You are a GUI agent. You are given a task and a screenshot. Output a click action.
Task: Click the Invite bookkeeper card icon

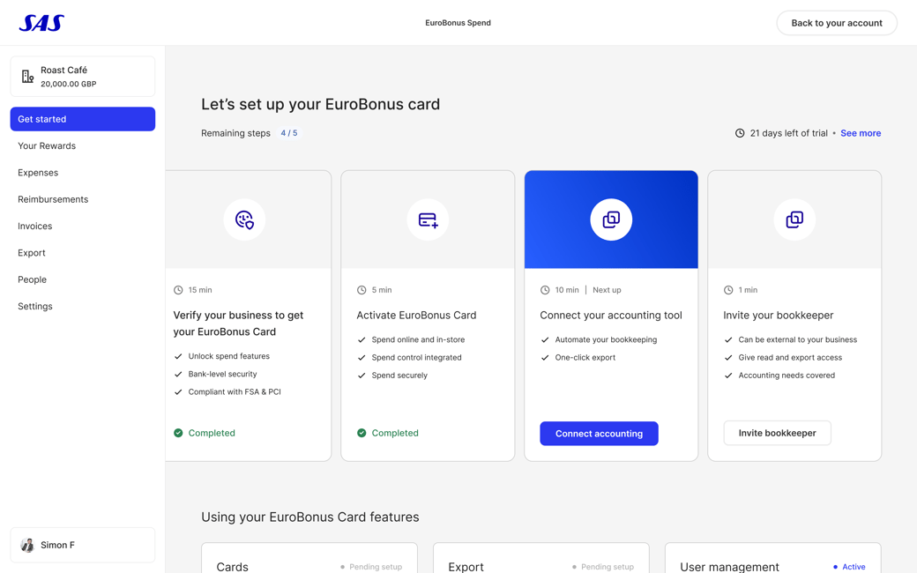click(794, 220)
